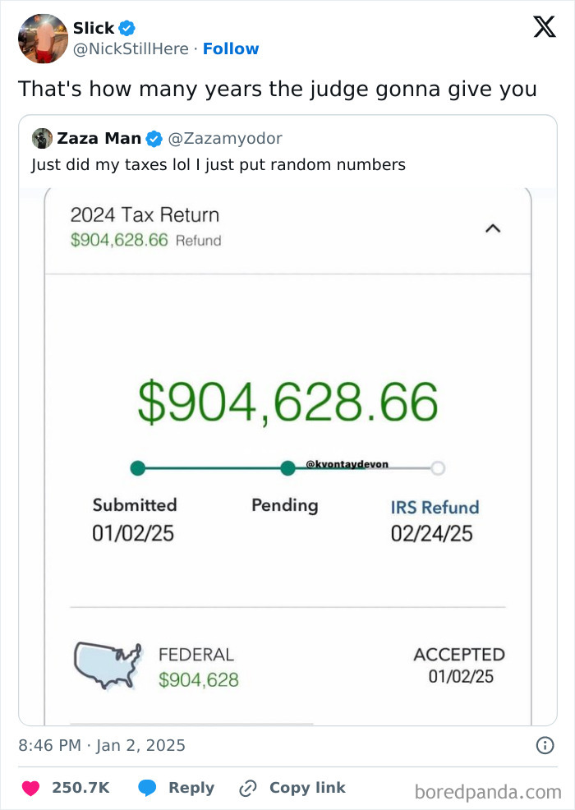Open Slick's profile picture
Image resolution: width=575 pixels, height=810 pixels.
pos(43,38)
